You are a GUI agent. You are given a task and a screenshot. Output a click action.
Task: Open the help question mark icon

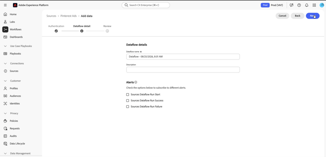point(299,5)
